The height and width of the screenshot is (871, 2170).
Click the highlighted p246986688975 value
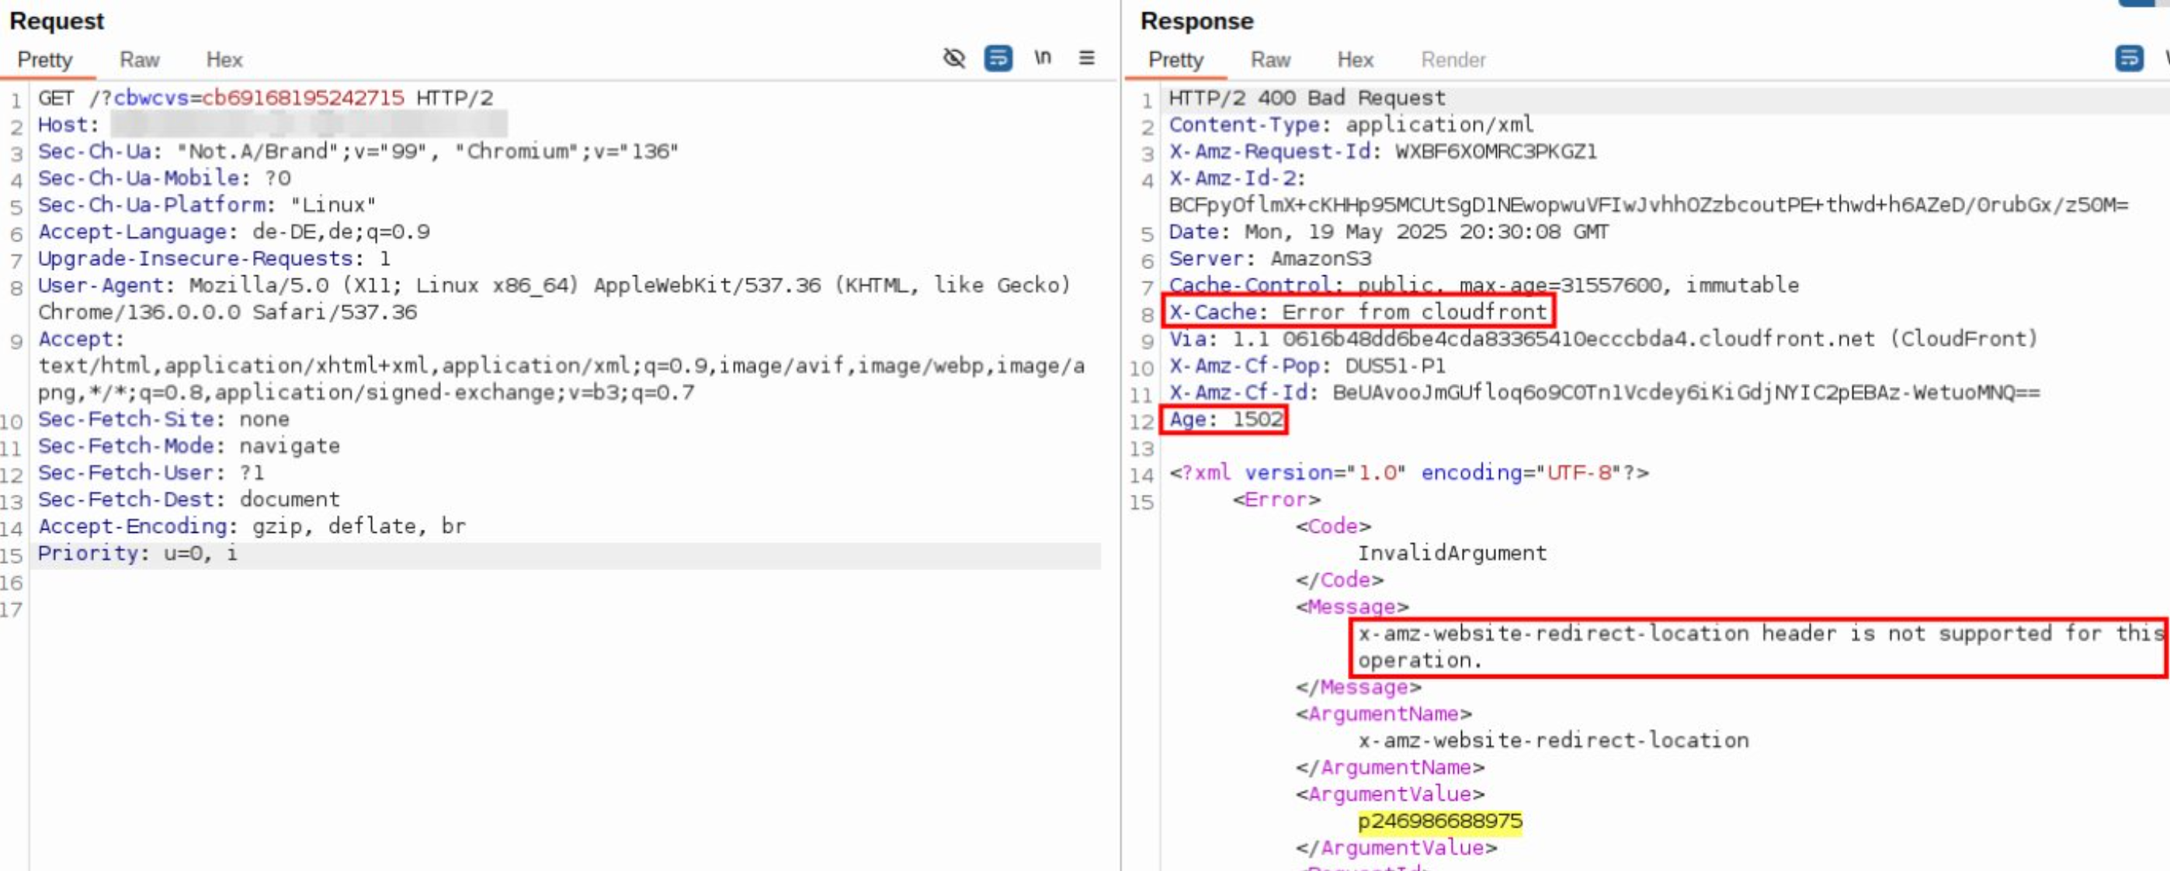(1439, 821)
